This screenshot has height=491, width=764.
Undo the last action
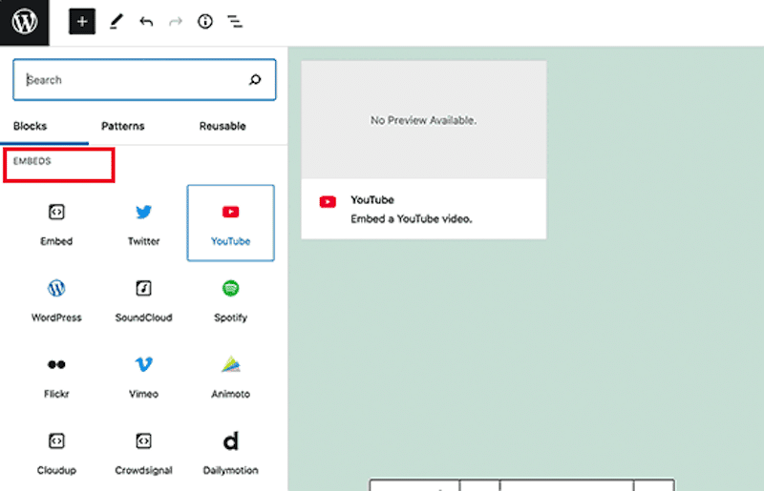(146, 22)
